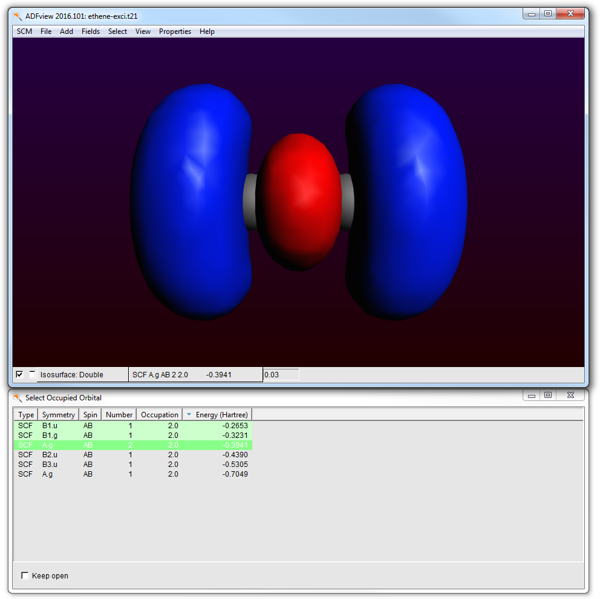Select the highlighted A.g number 2 row

(133, 445)
